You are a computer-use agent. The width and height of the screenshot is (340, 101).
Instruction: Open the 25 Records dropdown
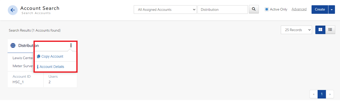tap(296, 30)
